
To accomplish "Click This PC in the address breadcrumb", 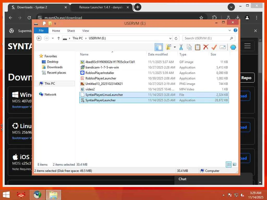I will (77, 38).
